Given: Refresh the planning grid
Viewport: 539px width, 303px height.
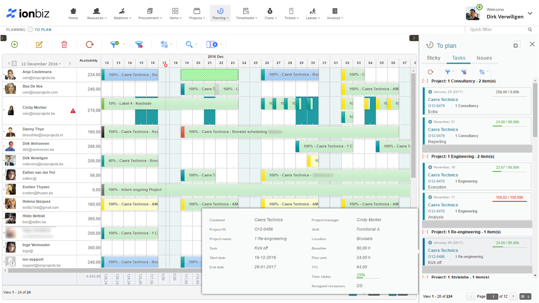Looking at the screenshot, I should click(90, 44).
